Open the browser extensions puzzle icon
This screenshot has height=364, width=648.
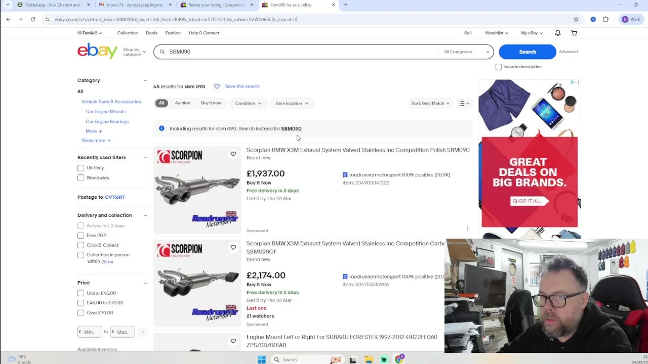click(x=605, y=19)
